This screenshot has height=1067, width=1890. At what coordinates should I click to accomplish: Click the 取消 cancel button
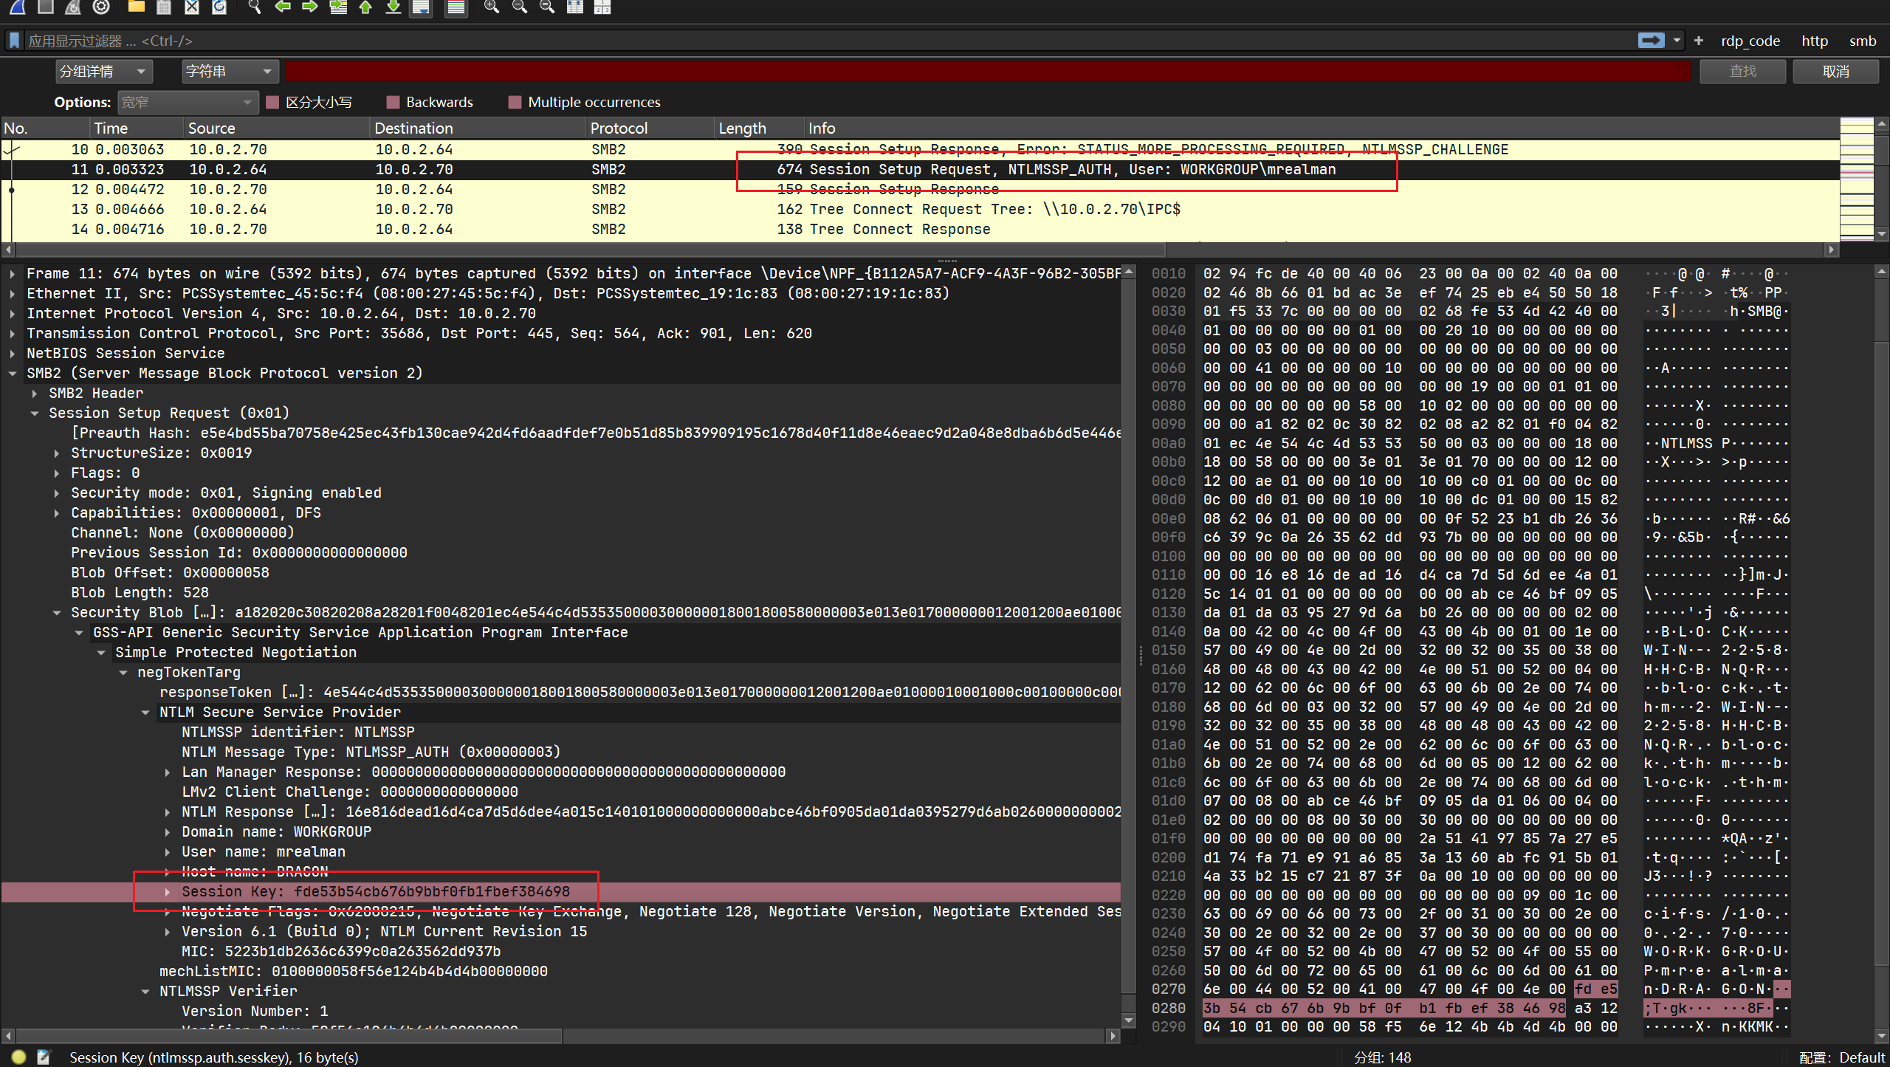[1835, 71]
